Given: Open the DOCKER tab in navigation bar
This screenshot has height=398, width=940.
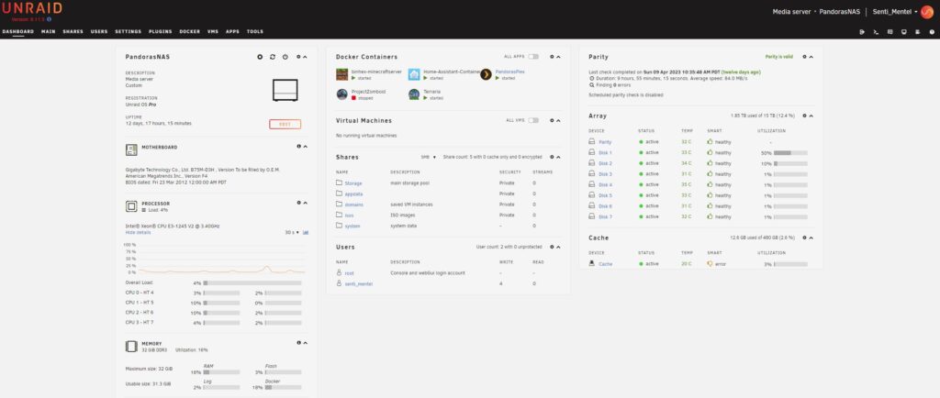Looking at the screenshot, I should [190, 31].
